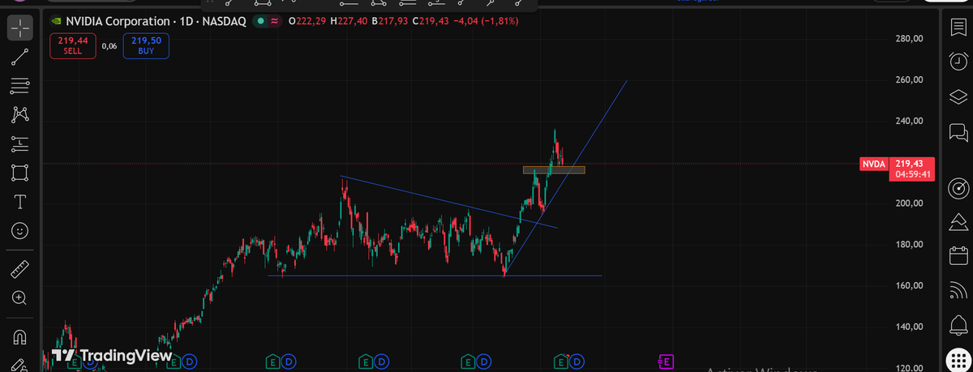The width and height of the screenshot is (973, 372).
Task: Open the calendar panel
Action: click(958, 257)
